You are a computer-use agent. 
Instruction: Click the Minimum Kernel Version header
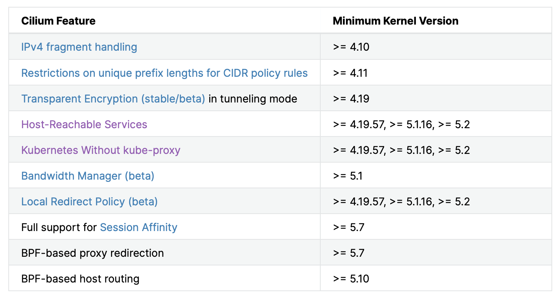click(395, 21)
